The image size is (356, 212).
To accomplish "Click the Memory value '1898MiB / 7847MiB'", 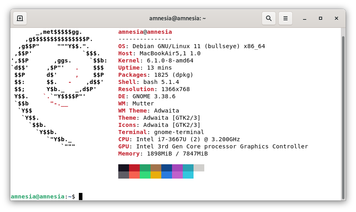I will coord(177,154).
